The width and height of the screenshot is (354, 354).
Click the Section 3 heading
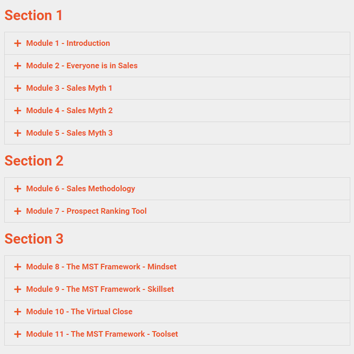pyautogui.click(x=34, y=239)
